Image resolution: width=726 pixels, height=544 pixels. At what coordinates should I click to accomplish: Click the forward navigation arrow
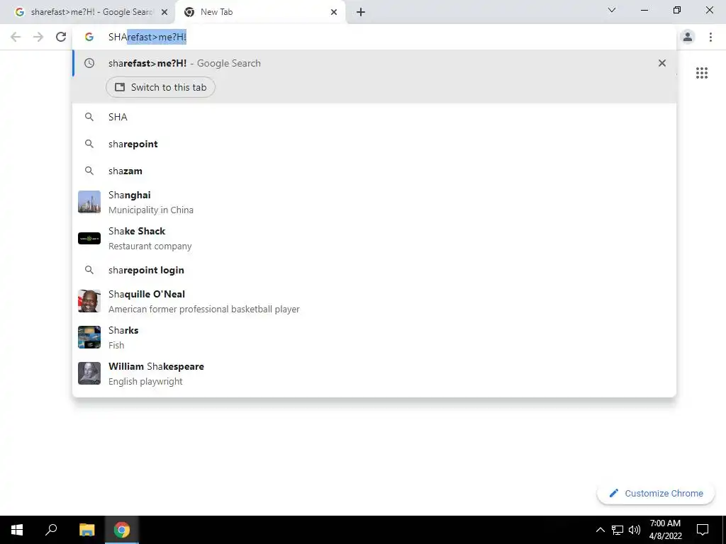(38, 37)
